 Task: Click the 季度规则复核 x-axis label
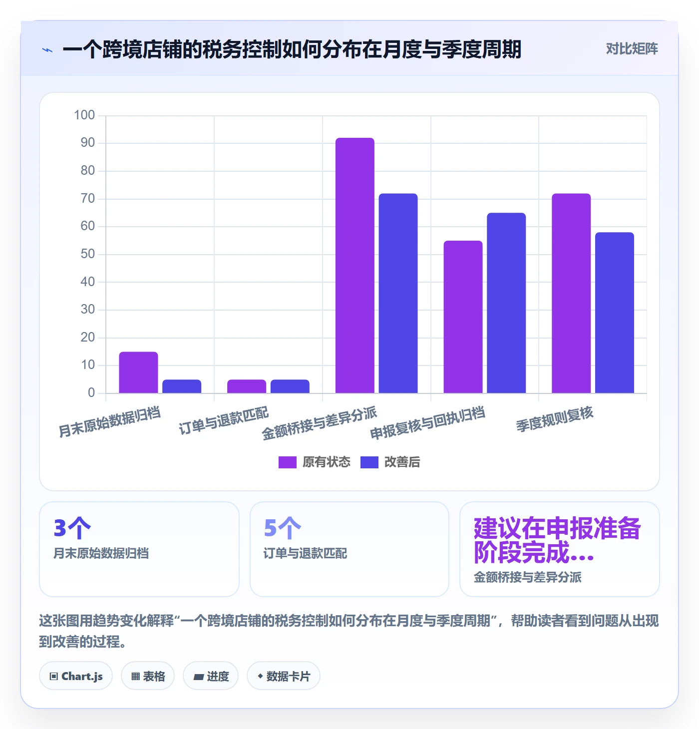tap(555, 419)
